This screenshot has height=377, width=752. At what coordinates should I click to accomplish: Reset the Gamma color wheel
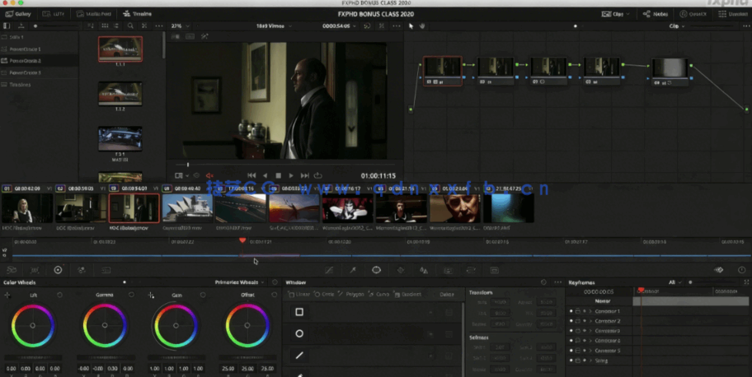pos(131,295)
